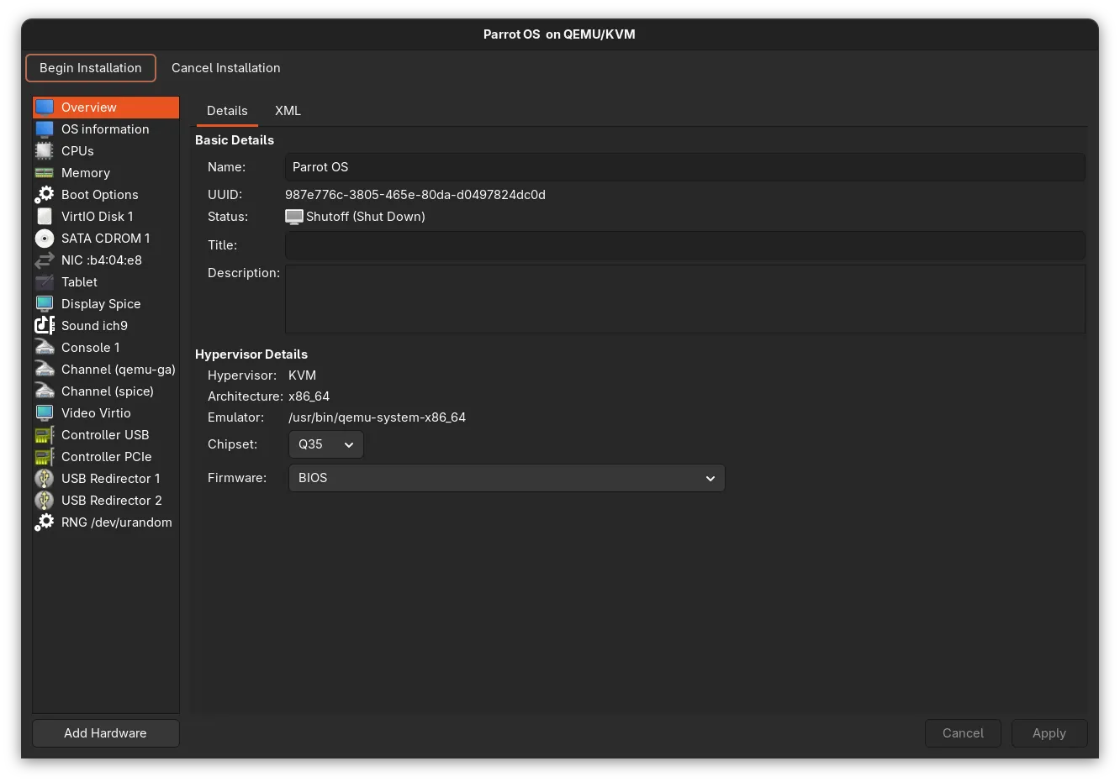Click the Controller USB card icon
The image size is (1120, 782).
click(x=45, y=435)
